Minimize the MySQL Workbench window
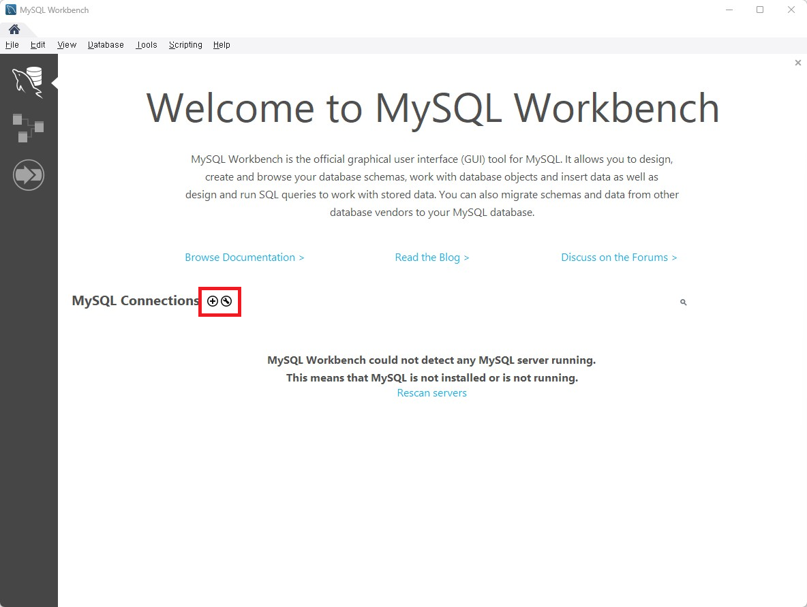This screenshot has width=807, height=607. (x=729, y=10)
